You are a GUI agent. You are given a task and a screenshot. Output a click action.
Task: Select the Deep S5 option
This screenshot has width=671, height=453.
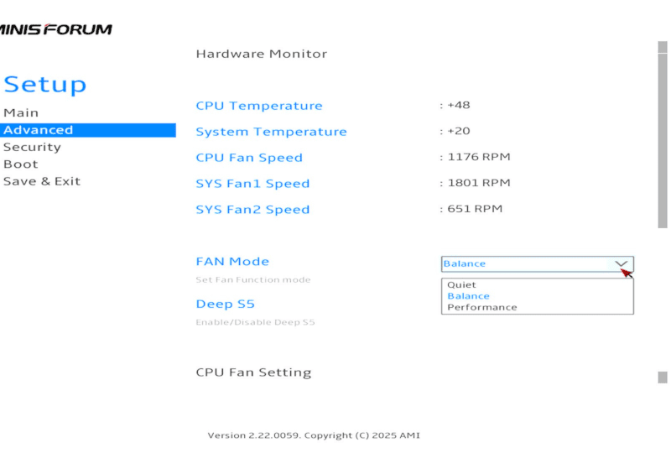click(225, 304)
